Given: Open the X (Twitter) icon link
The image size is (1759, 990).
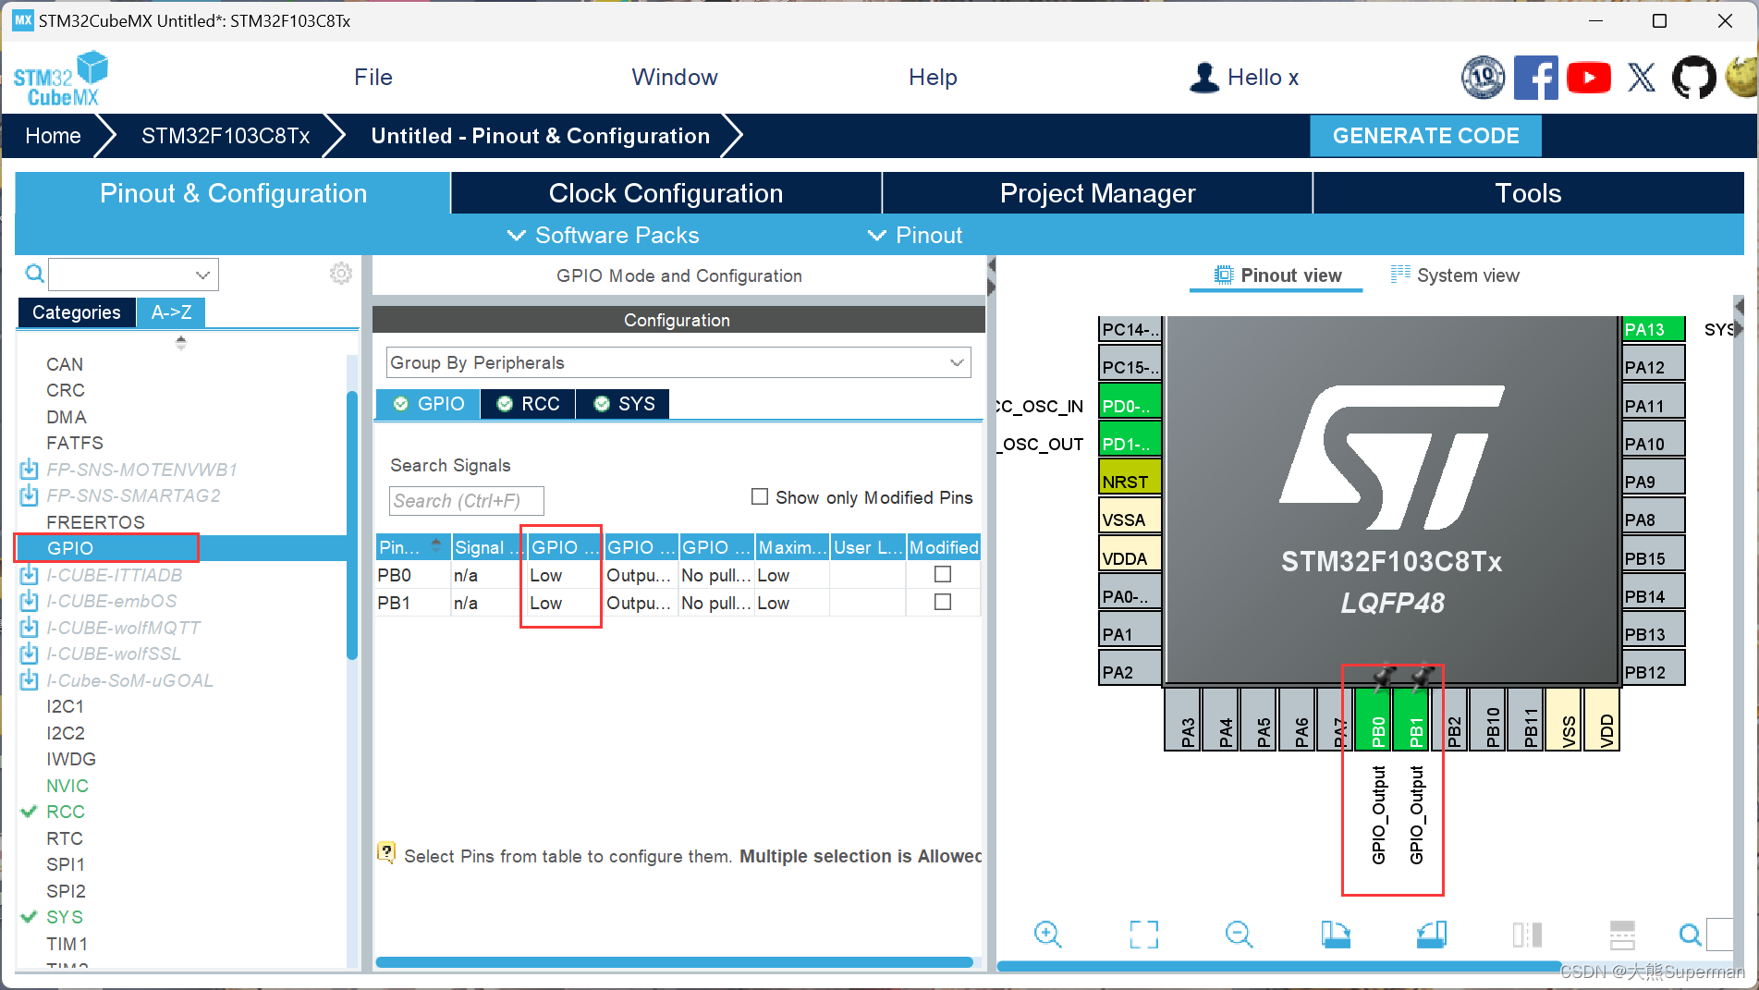Looking at the screenshot, I should (1642, 78).
